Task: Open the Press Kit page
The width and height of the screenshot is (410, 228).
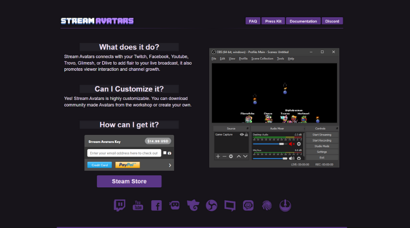Action: [x=273, y=21]
